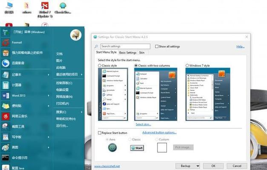
Task: Open 此电脑 from start menu
Action: click(x=61, y=68)
